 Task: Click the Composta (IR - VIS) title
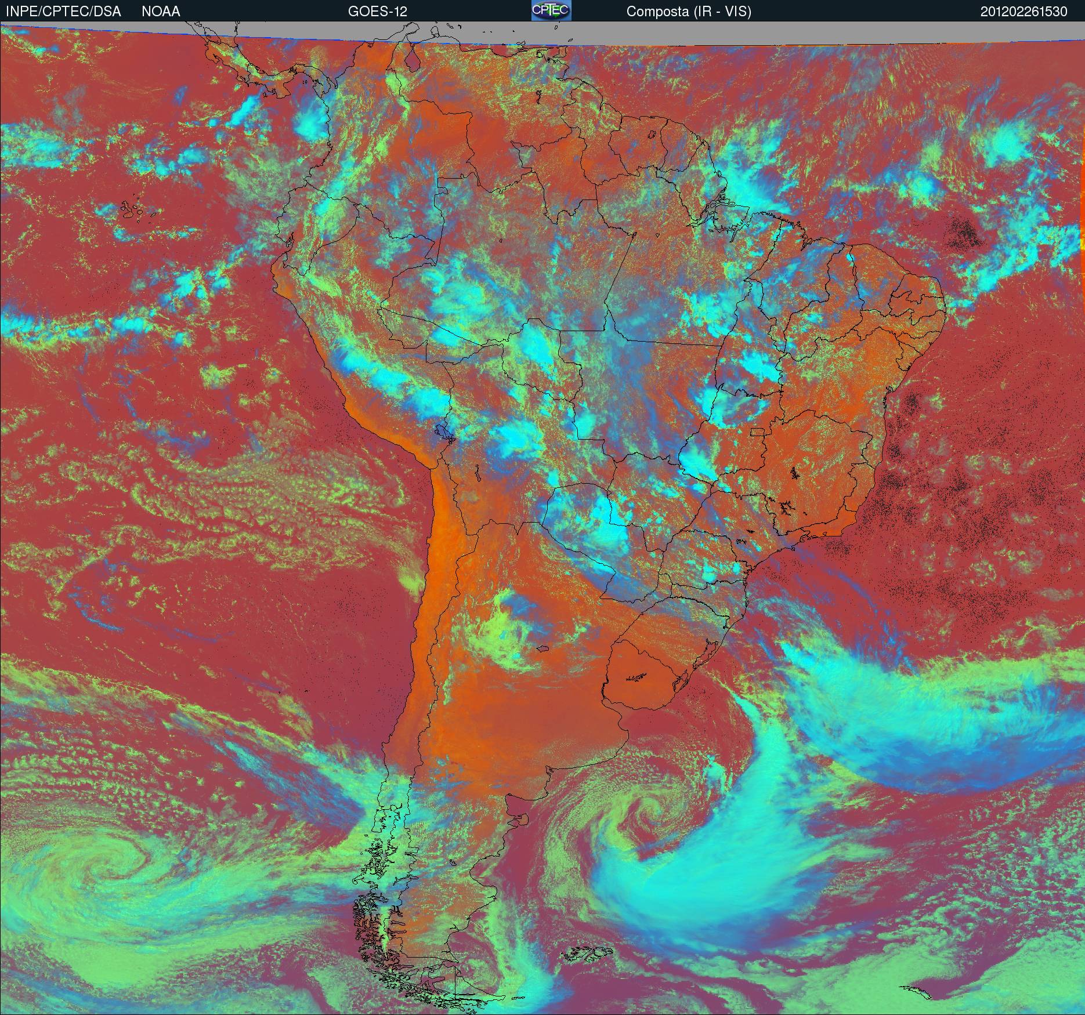pos(689,12)
